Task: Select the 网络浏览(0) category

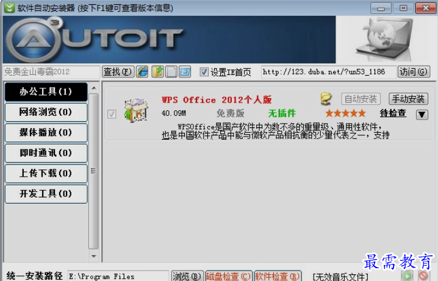Action: (x=46, y=112)
